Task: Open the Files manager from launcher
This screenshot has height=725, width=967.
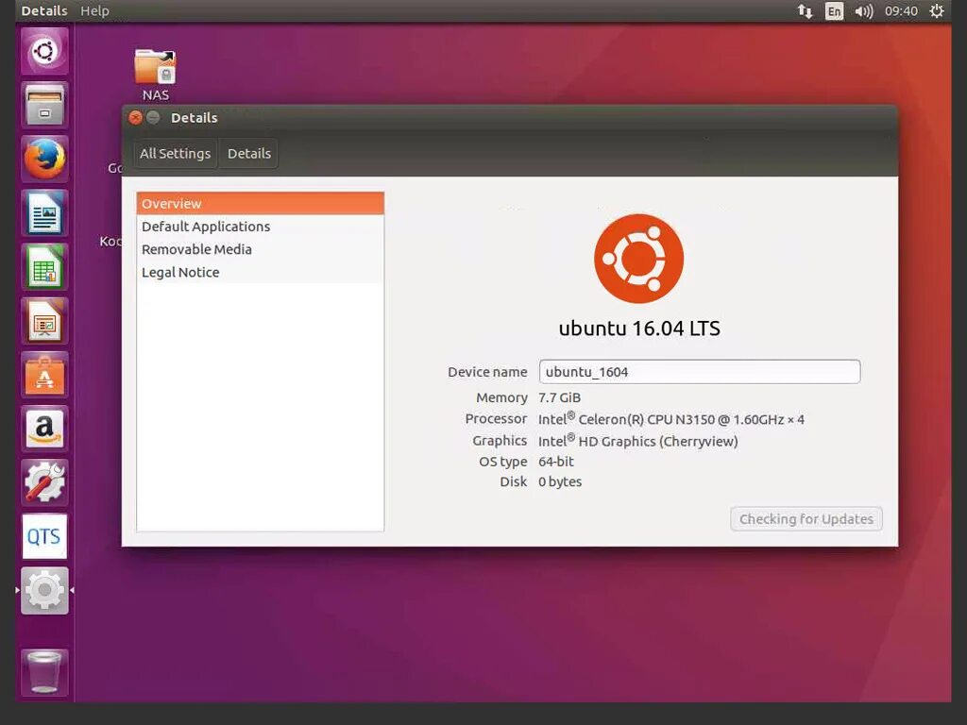Action: 44,105
